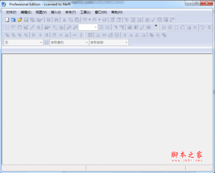
Task: Open the undo history dropdown arrow
Action: (x=90, y=20)
